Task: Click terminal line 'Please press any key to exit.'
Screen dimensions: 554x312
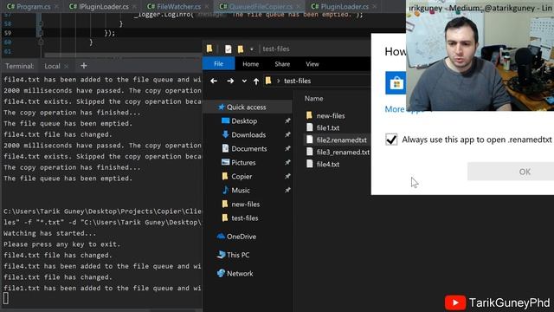Action: click(61, 244)
